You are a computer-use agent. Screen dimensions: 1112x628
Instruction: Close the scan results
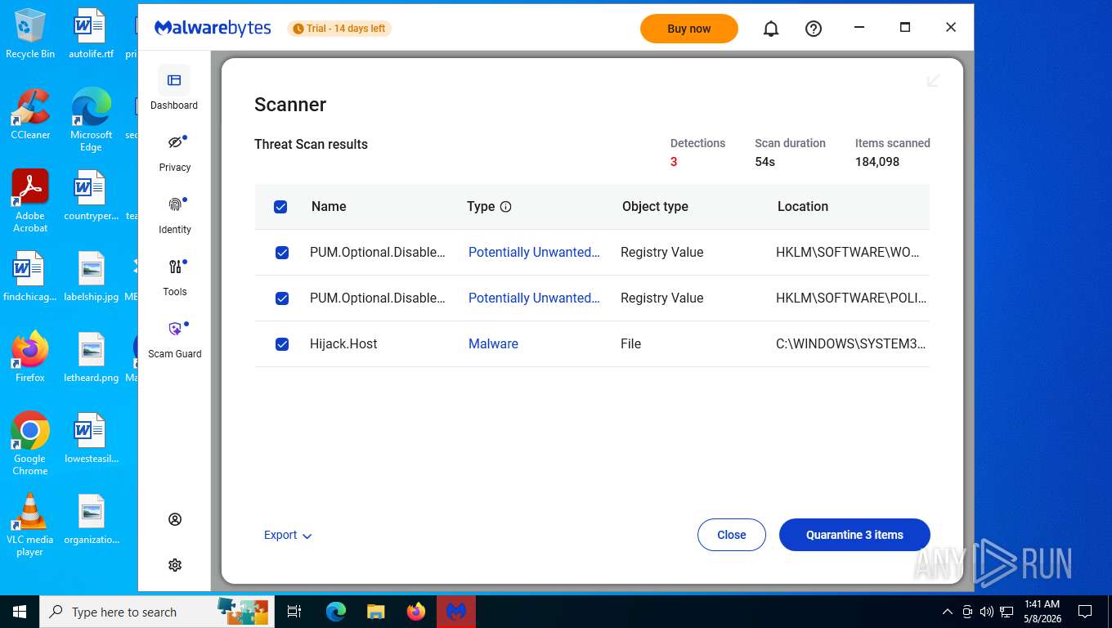732,535
